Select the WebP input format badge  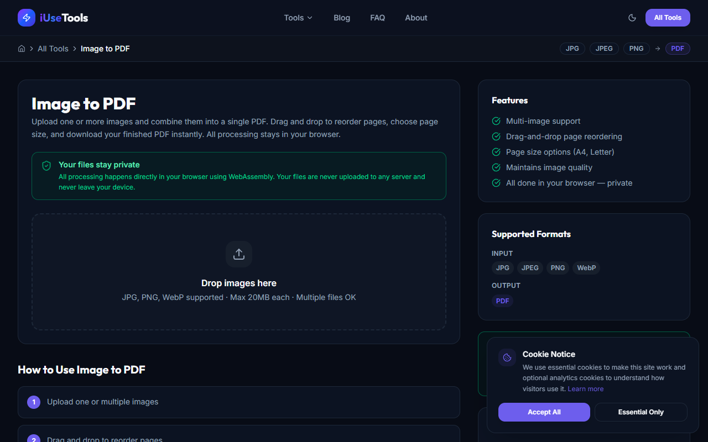586,267
